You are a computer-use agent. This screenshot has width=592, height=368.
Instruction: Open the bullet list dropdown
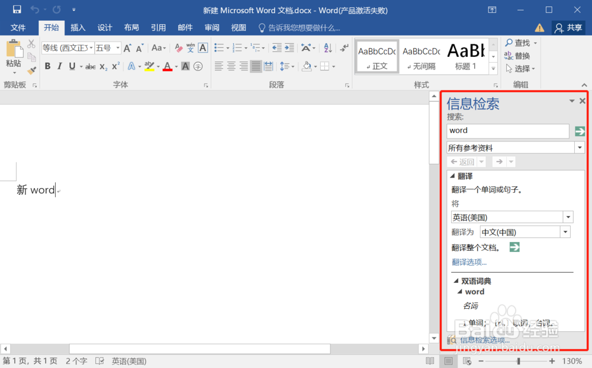(228, 48)
